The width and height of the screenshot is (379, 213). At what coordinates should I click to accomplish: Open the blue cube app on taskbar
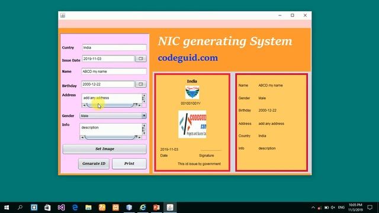pyautogui.click(x=129, y=208)
